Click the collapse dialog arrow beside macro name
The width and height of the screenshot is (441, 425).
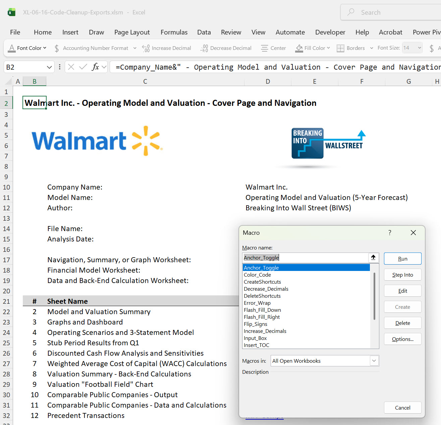tap(373, 258)
